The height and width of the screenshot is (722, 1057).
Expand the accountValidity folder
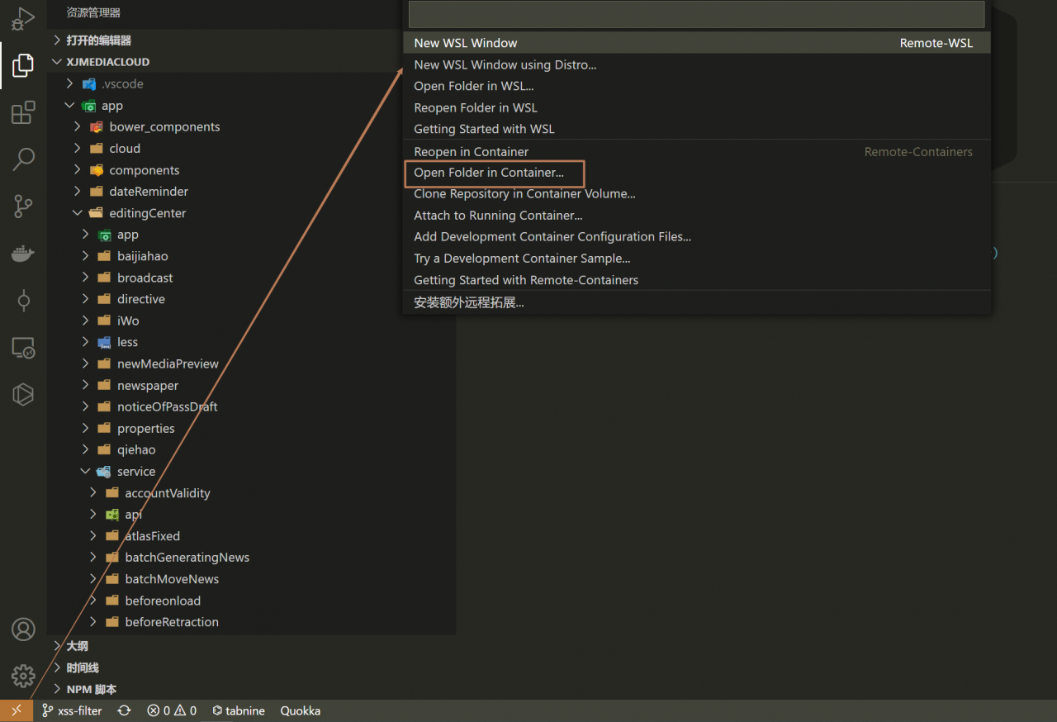click(x=251, y=493)
